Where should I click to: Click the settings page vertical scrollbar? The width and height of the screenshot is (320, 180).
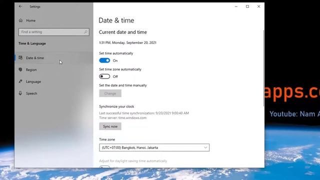click(x=263, y=68)
